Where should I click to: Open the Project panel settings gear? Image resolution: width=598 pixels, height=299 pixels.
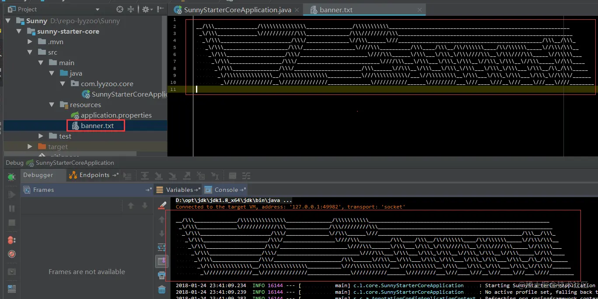(147, 9)
